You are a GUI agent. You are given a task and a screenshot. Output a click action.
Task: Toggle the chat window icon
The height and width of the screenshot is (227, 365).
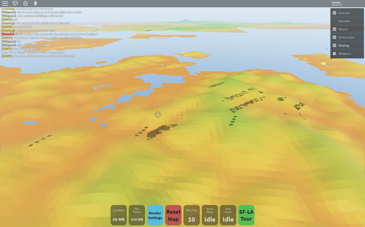15,4
